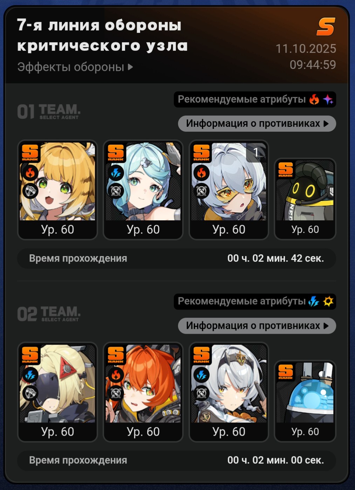Click the orange S rating badge in header
This screenshot has height=490, width=355.
[x=326, y=27]
